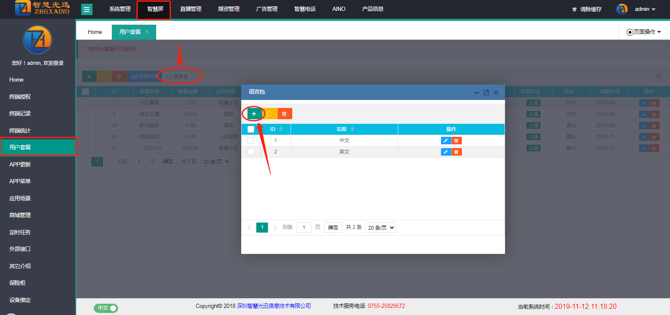This screenshot has width=670, height=315.
Task: Click the 确定 button in dialog pagination
Action: 333,228
